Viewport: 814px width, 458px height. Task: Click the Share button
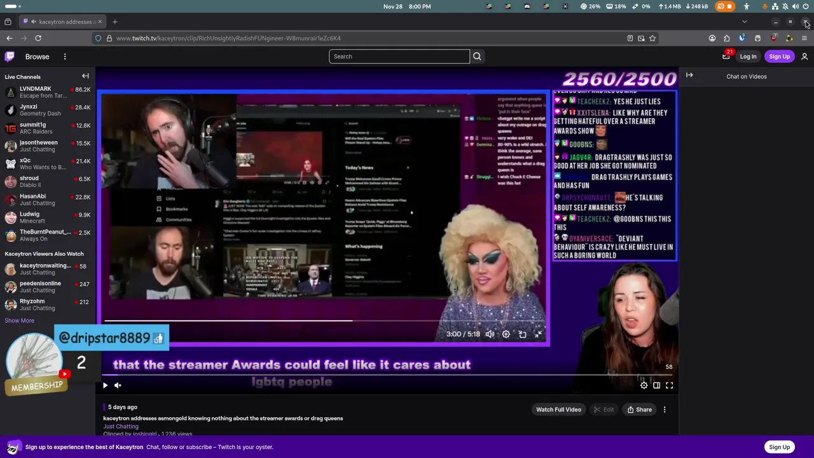[639, 410]
